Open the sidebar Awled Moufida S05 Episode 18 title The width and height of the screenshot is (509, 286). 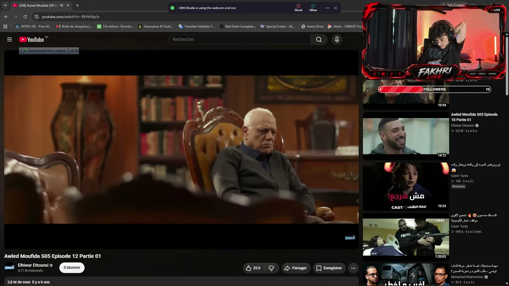(x=474, y=117)
